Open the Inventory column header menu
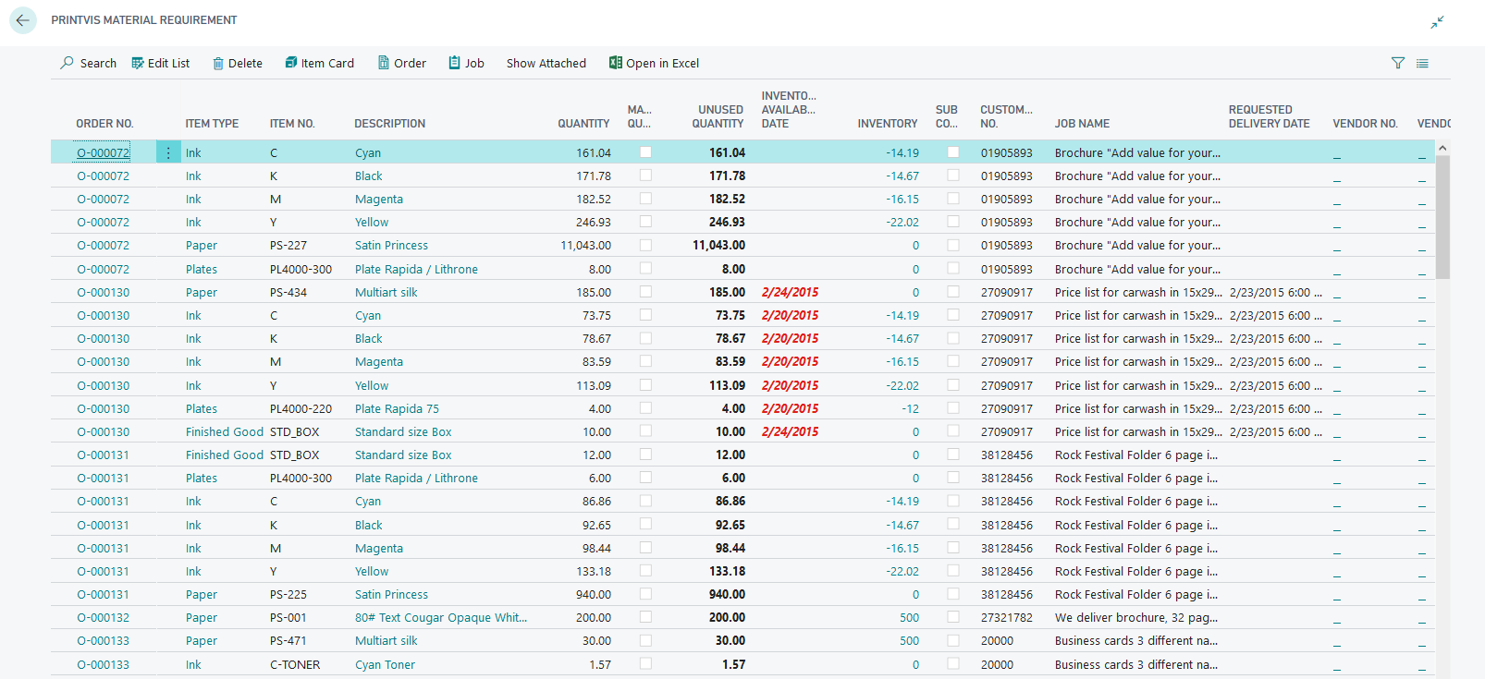The height and width of the screenshot is (679, 1485). [x=888, y=124]
